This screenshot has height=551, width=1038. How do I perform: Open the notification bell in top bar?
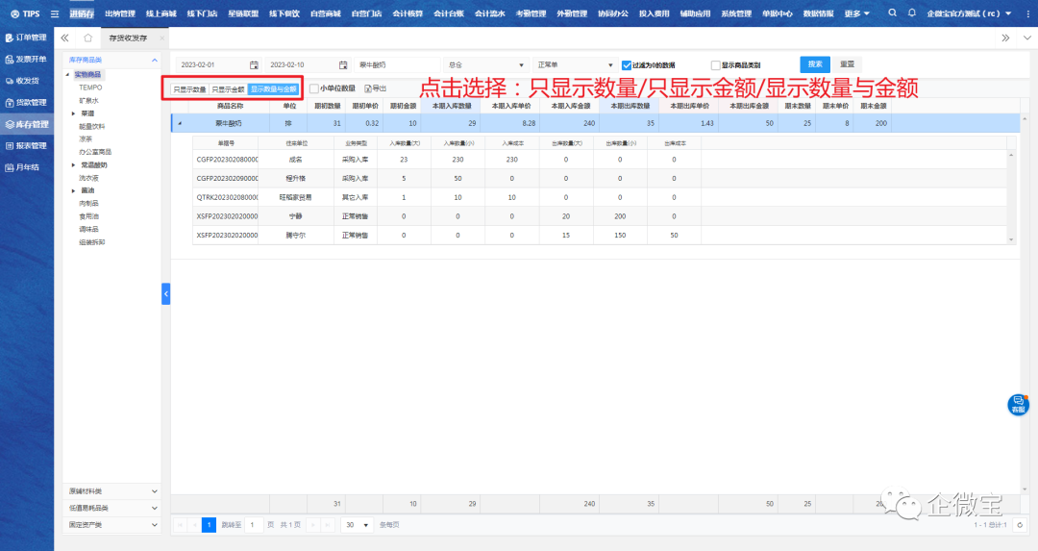point(912,13)
